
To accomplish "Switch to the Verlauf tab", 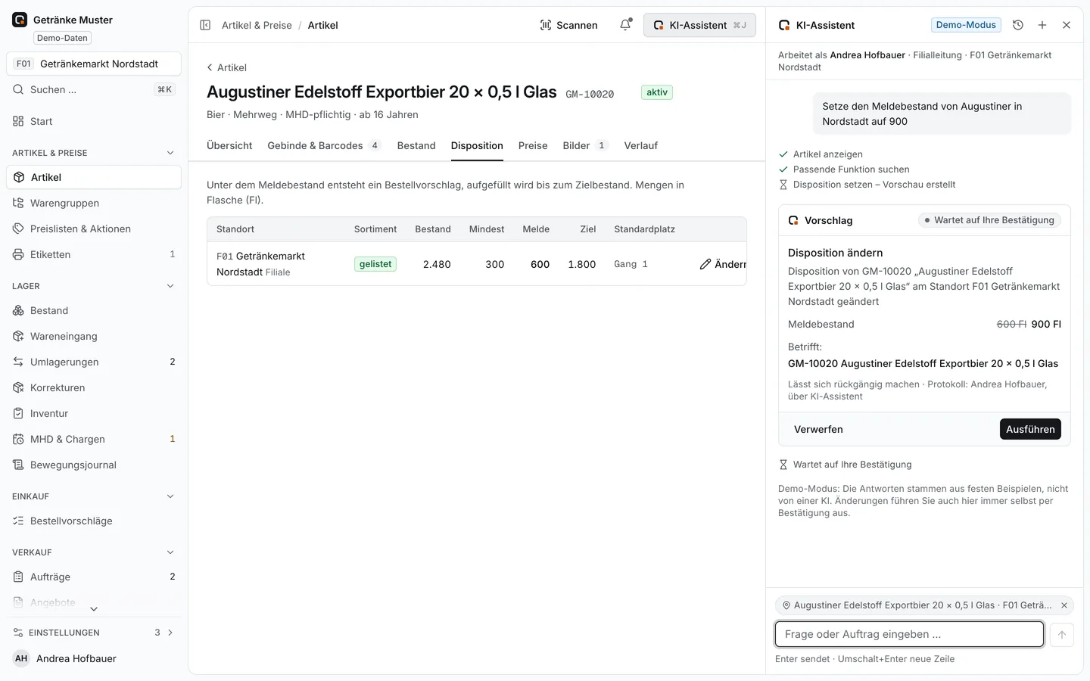I will [x=641, y=145].
